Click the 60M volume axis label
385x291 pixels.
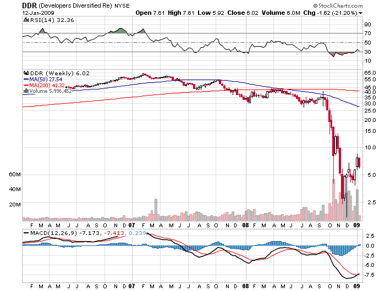[15, 175]
